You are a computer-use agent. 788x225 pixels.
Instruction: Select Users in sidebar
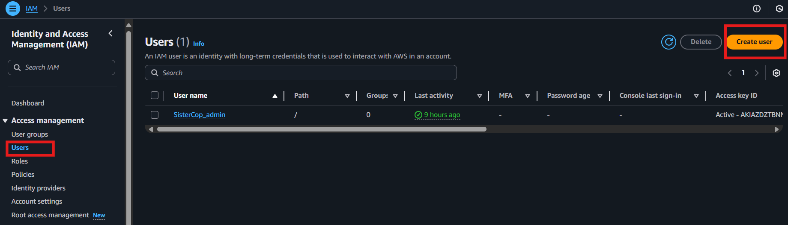(20, 148)
